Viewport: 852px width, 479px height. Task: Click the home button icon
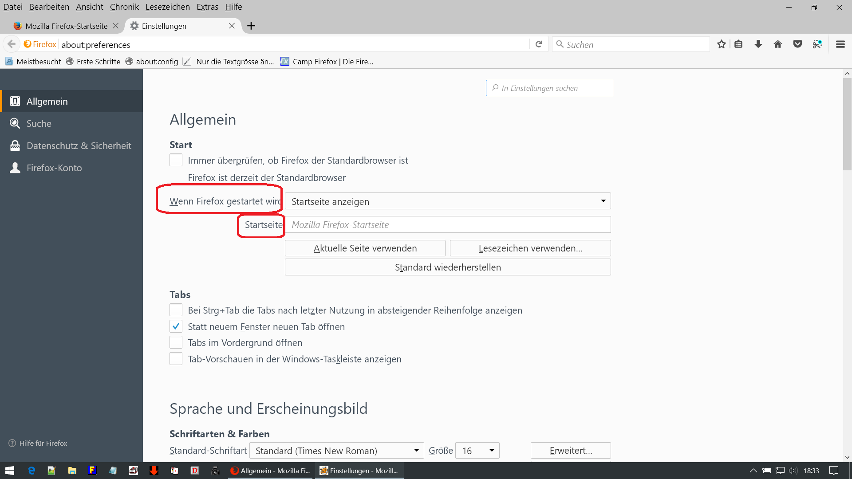click(778, 44)
